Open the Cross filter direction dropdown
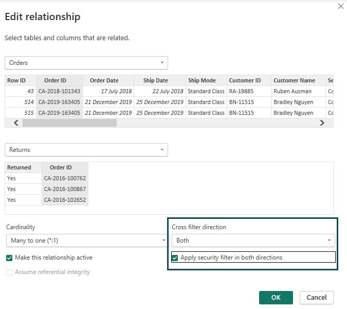The width and height of the screenshot is (347, 309). tap(253, 241)
